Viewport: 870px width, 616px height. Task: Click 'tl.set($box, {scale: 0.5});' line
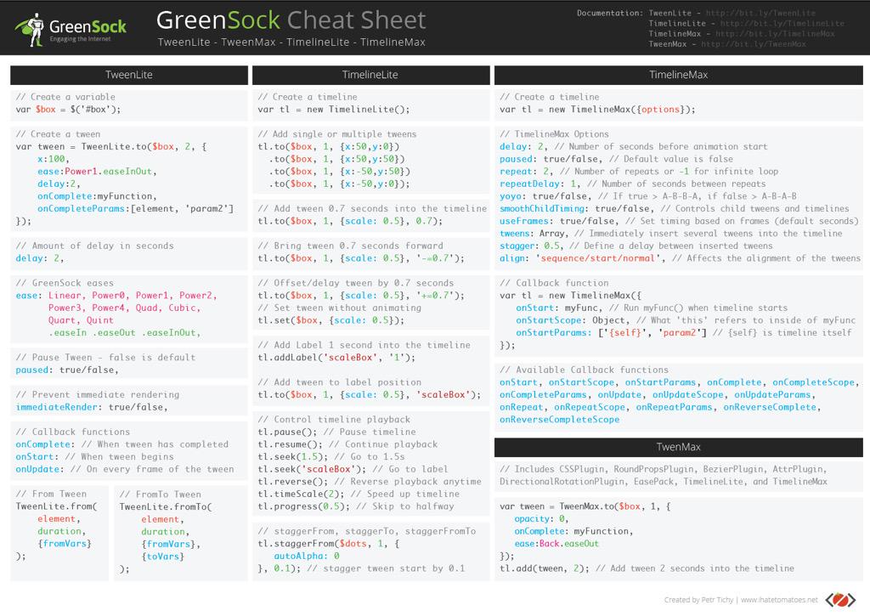(330, 321)
